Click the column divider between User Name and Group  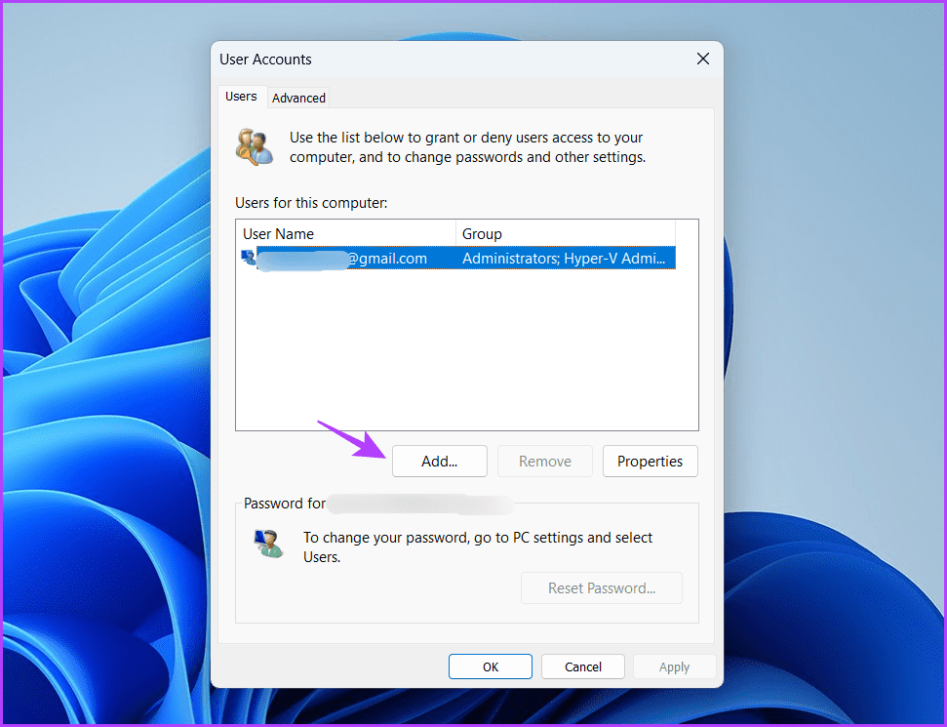point(455,233)
